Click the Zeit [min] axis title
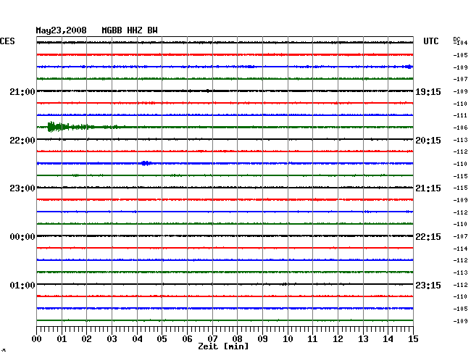Screen dimensions: 471x358 [x=223, y=346]
